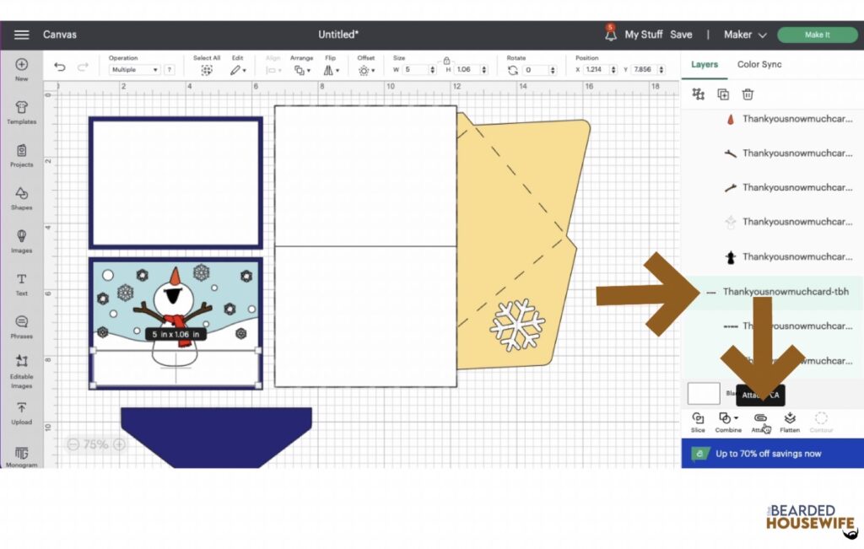The height and width of the screenshot is (549, 864).
Task: Open the Templates panel in sidebar
Action: click(21, 112)
